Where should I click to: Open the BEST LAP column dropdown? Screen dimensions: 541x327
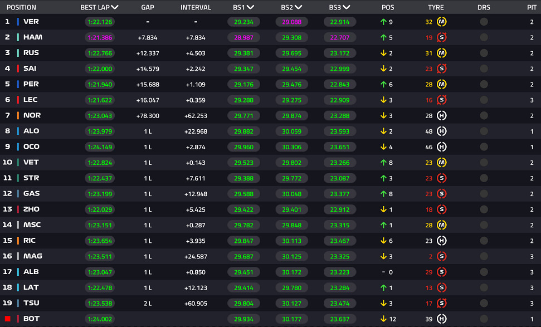click(x=115, y=7)
